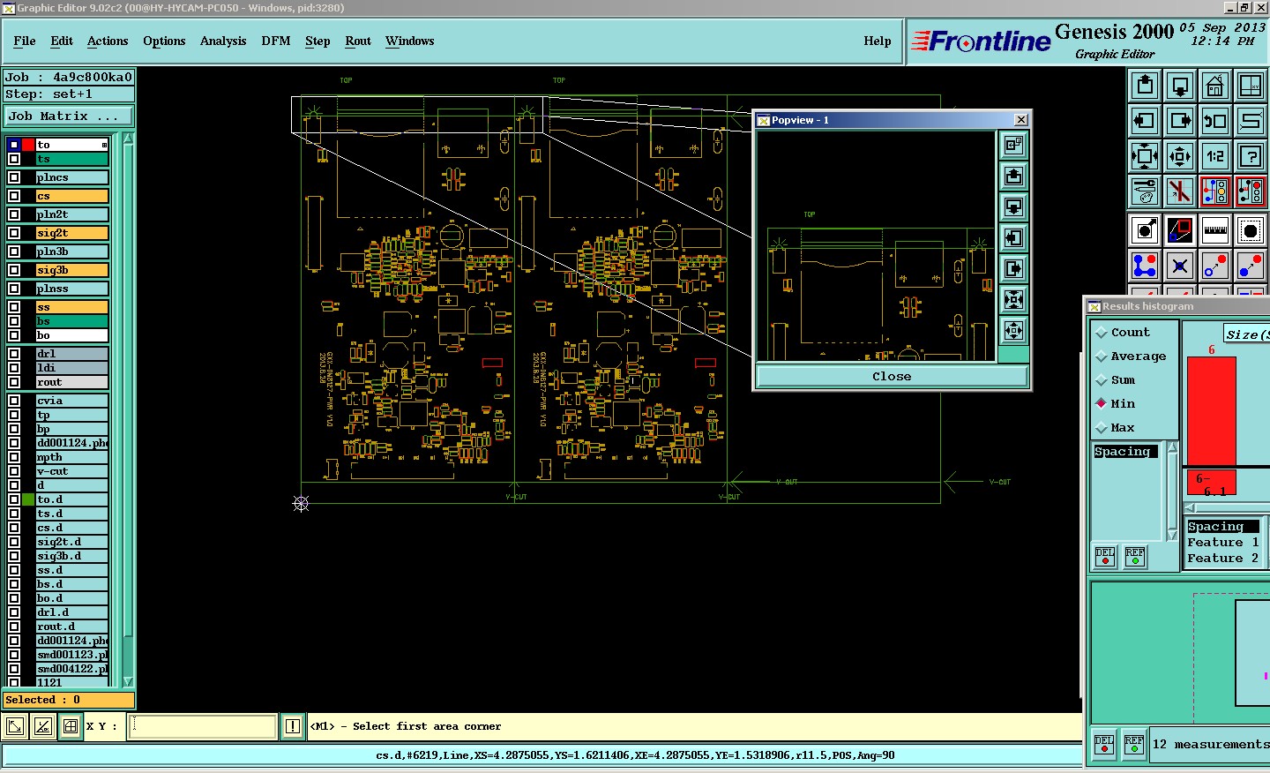Image resolution: width=1270 pixels, height=773 pixels.
Task: Click the pan up icon in Popview
Action: click(1013, 176)
